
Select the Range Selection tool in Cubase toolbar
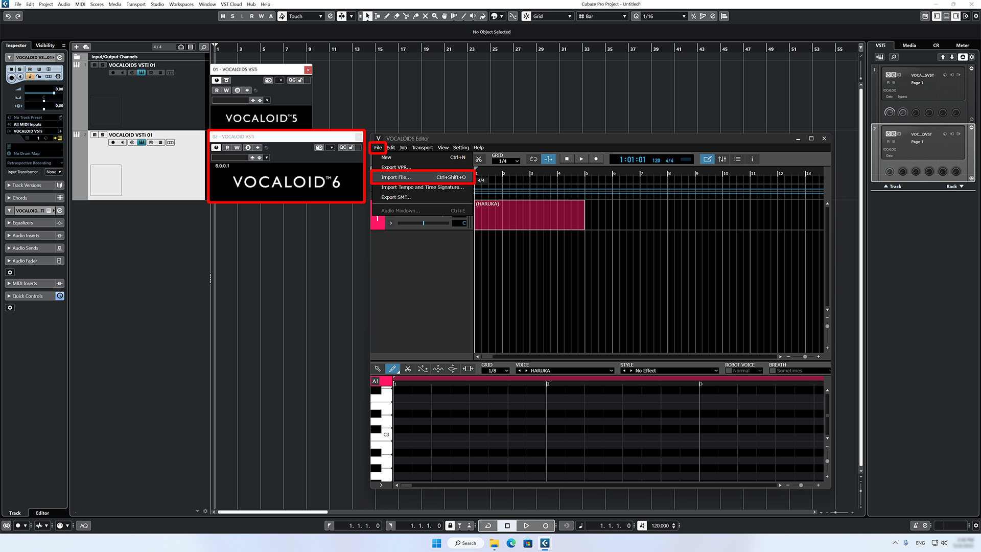377,16
